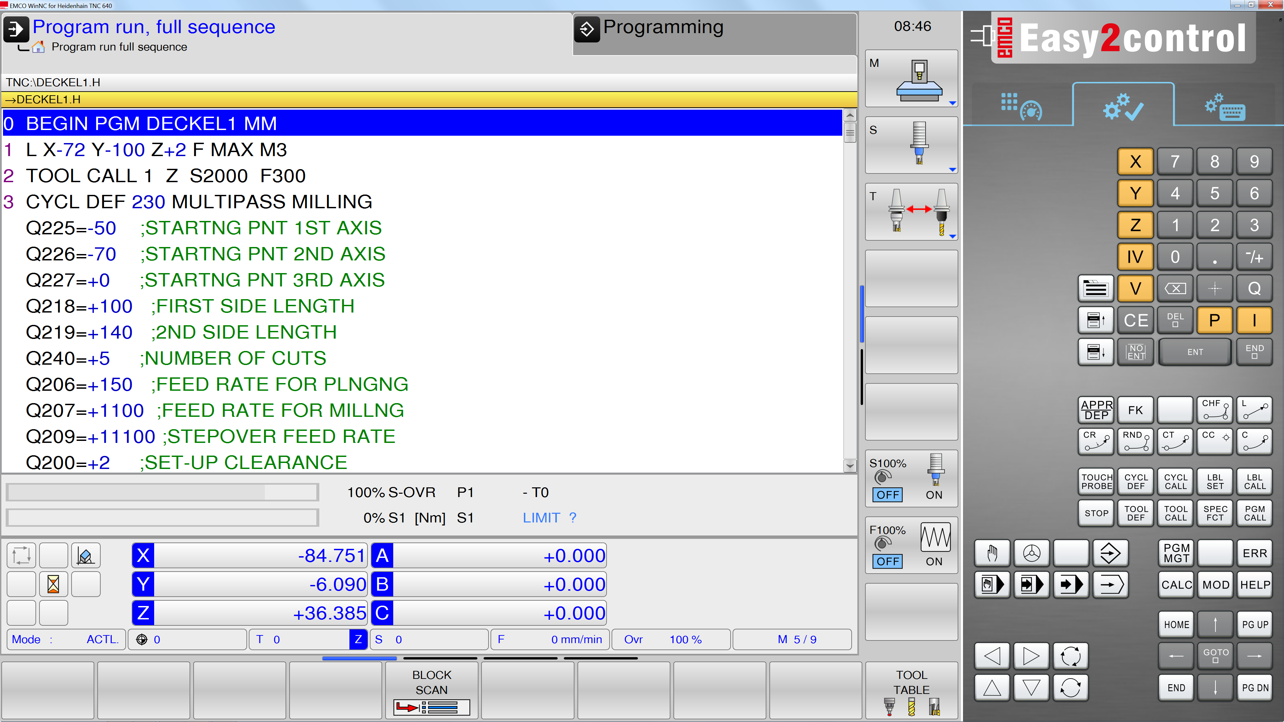Click the PGM MGT key
This screenshot has height=722, width=1284.
click(1176, 553)
